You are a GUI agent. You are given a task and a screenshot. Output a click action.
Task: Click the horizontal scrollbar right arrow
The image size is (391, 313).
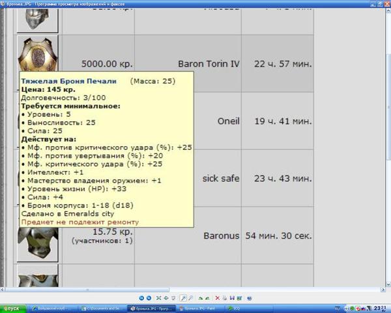[x=383, y=290]
